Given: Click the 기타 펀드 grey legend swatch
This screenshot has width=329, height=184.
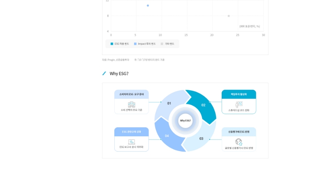Looking at the screenshot, I should (162, 44).
